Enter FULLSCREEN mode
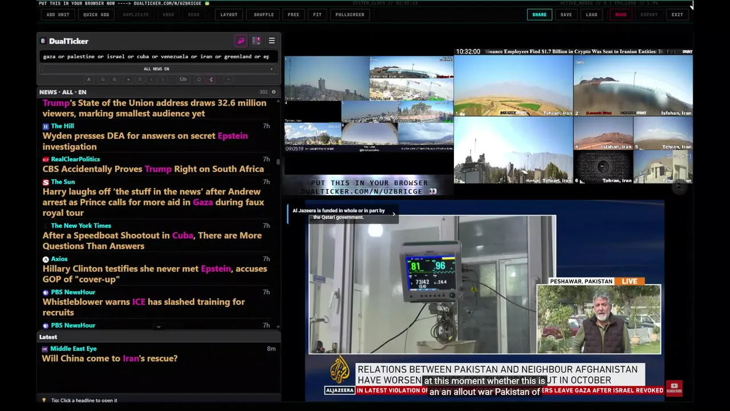Image resolution: width=730 pixels, height=411 pixels. [x=350, y=14]
